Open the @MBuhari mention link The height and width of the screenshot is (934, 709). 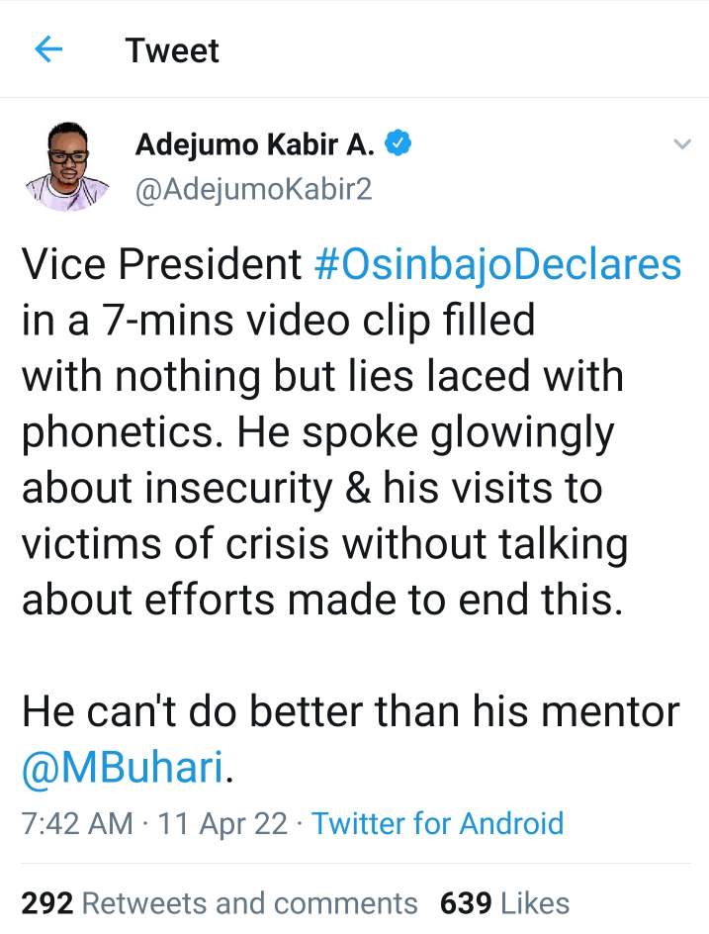(x=123, y=768)
